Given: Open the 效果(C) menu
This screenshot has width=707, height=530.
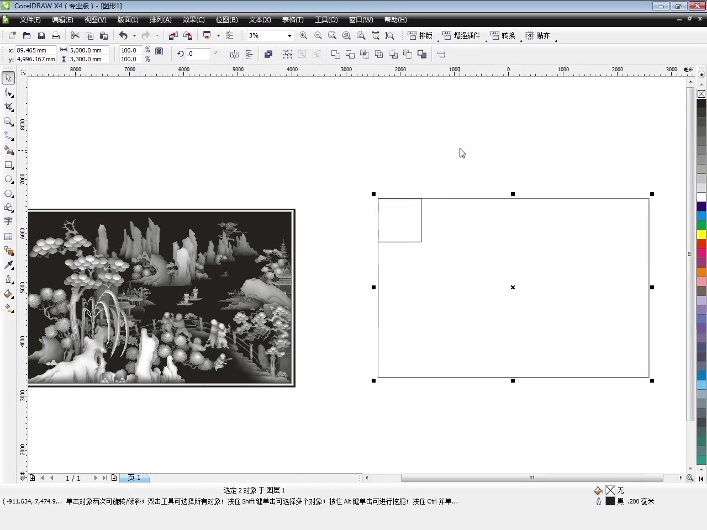Looking at the screenshot, I should click(193, 20).
